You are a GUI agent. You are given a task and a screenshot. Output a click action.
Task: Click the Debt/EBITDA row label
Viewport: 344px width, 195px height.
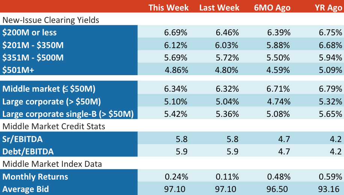[x=28, y=152]
